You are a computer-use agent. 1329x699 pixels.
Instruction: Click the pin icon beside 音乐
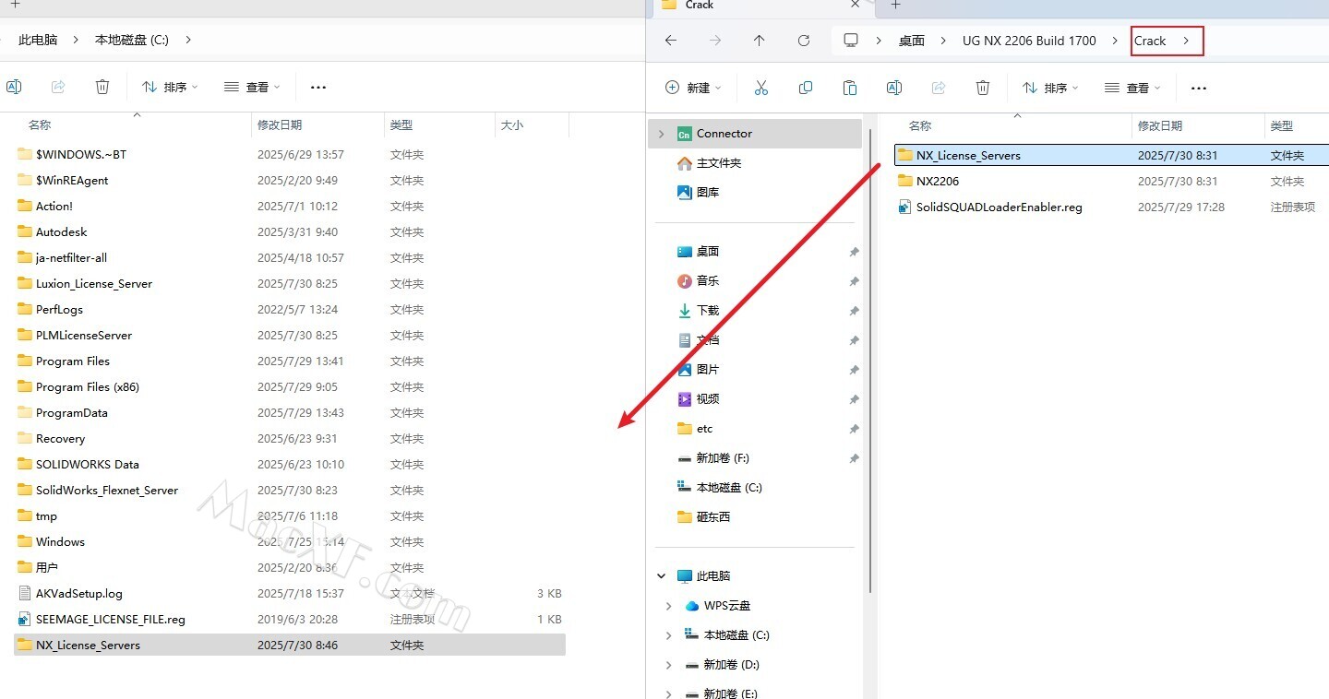click(x=854, y=281)
